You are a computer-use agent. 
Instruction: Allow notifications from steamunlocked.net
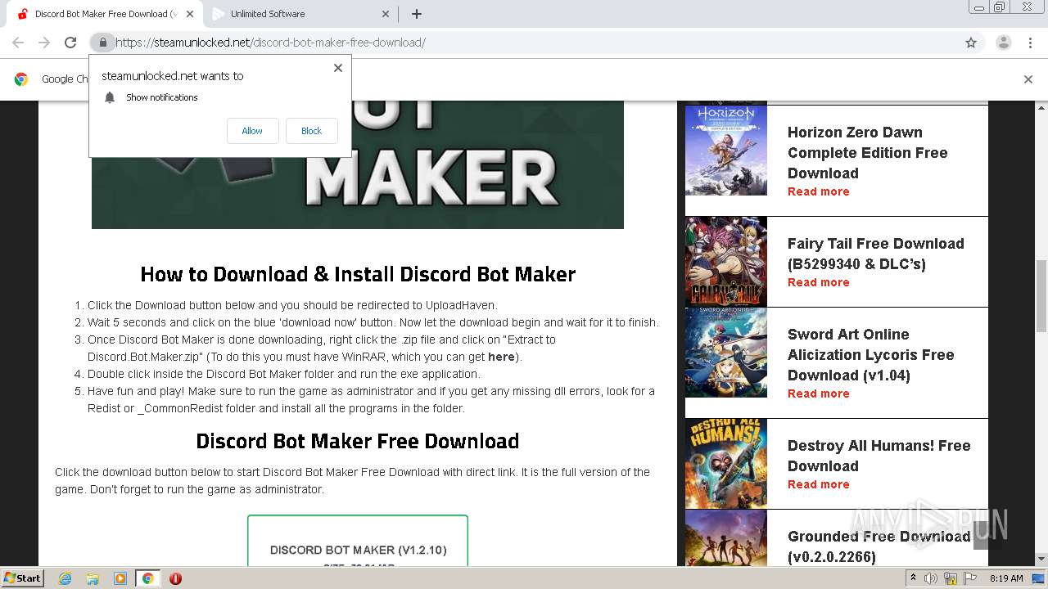click(x=252, y=131)
